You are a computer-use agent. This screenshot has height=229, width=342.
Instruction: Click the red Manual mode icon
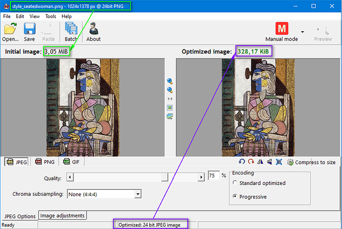point(282,28)
